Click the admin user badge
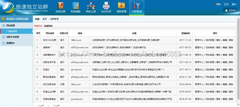Image resolution: width=240 pixels, height=107 pixels. pos(230,10)
